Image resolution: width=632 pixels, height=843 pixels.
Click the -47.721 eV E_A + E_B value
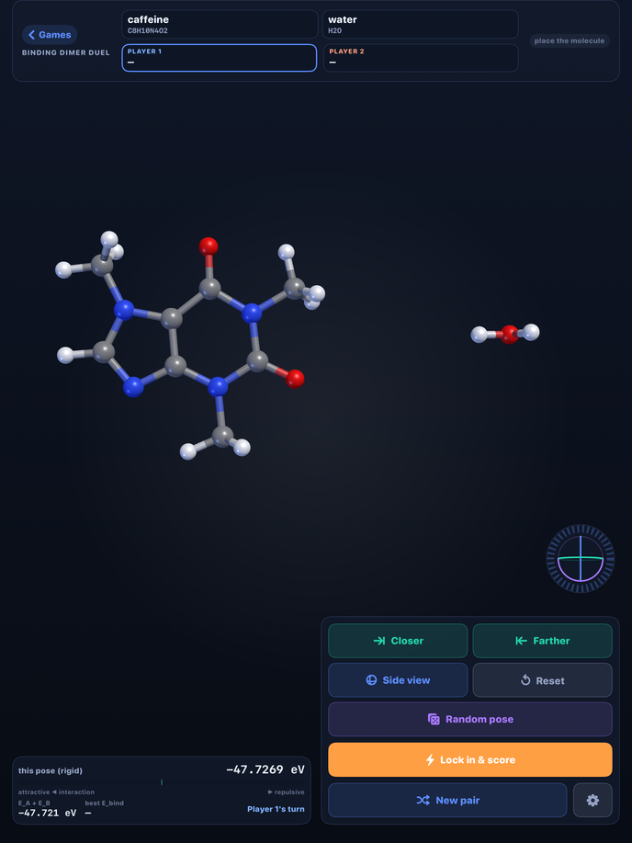point(47,813)
